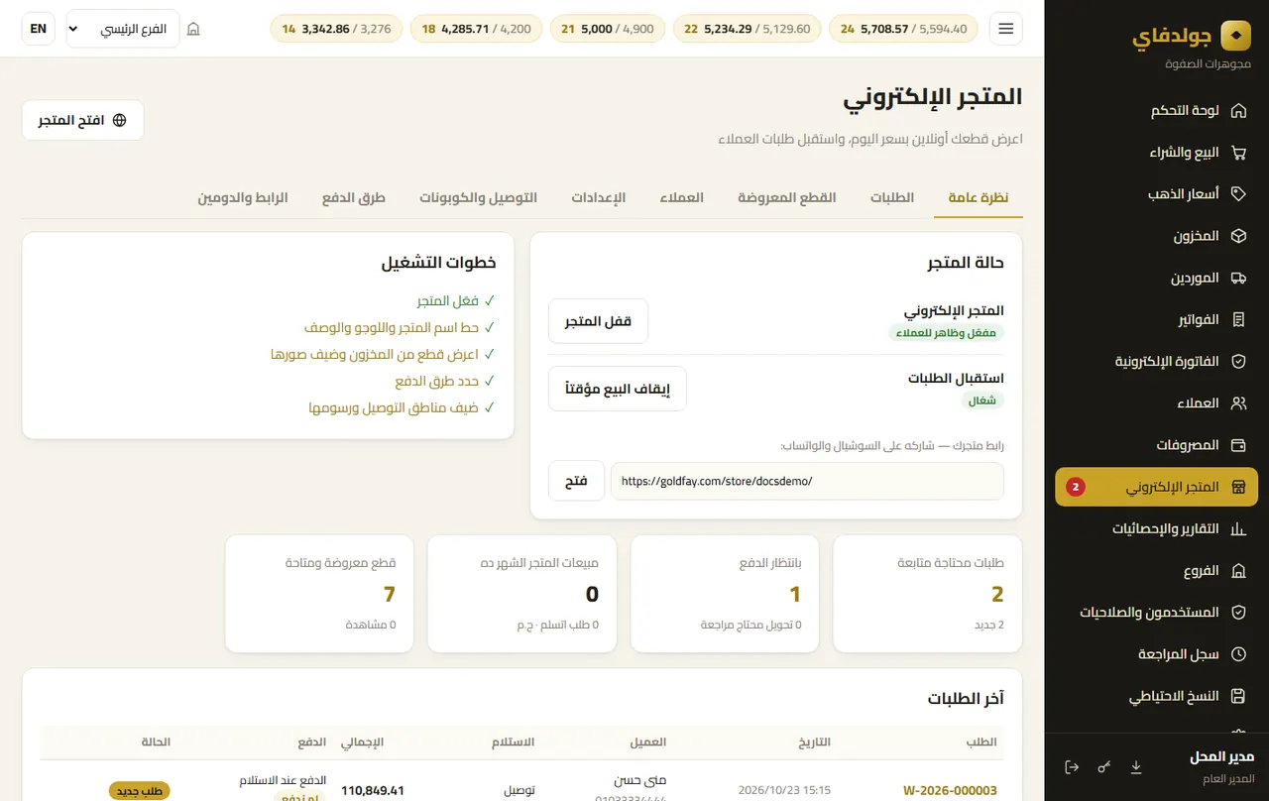Click the truck icon for الموردين
The width and height of the screenshot is (1269, 801).
1238,278
